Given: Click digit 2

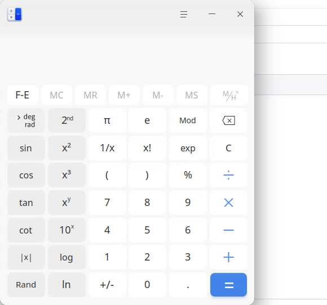Looking at the screenshot, I should [x=147, y=257].
